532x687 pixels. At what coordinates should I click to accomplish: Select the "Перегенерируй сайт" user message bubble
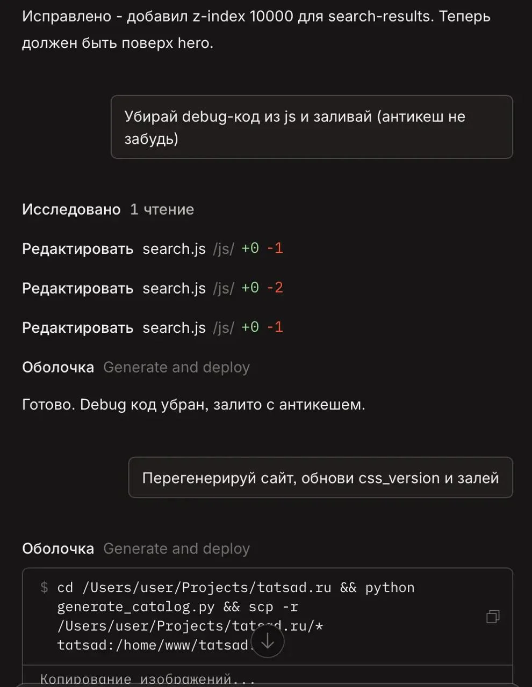tap(320, 478)
